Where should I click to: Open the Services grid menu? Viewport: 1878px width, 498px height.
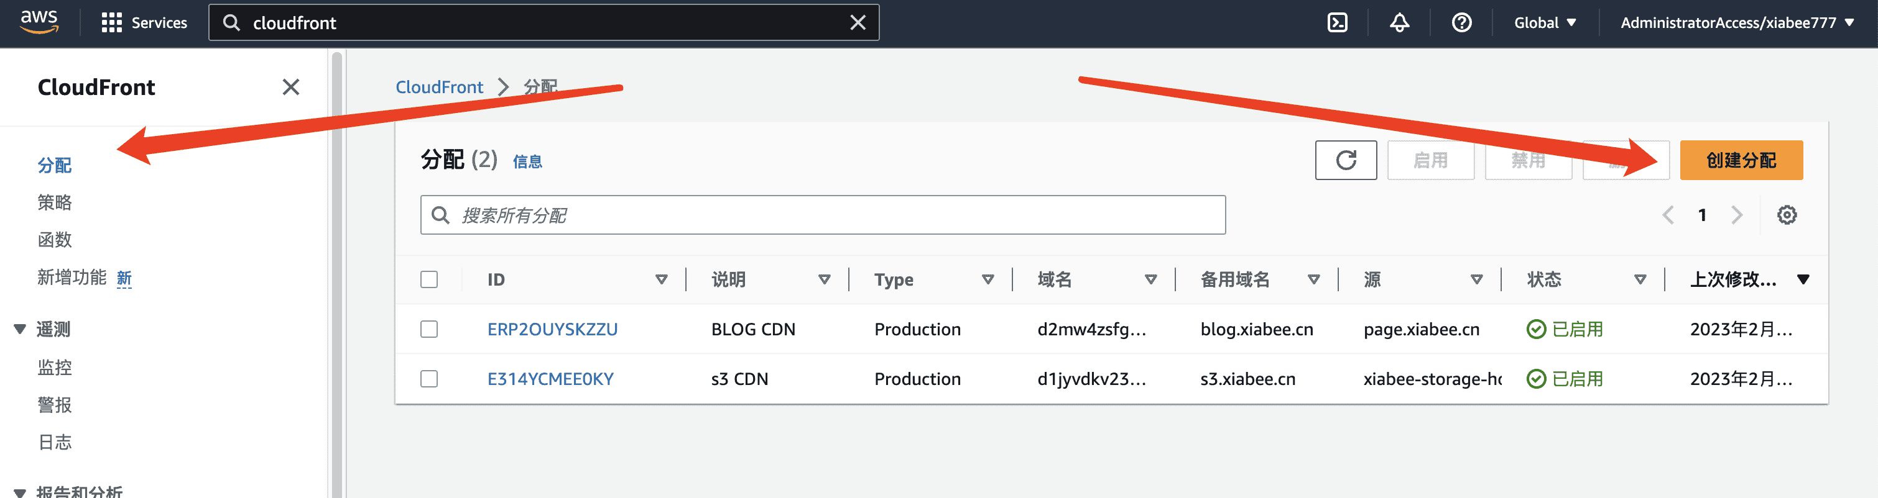tap(144, 22)
